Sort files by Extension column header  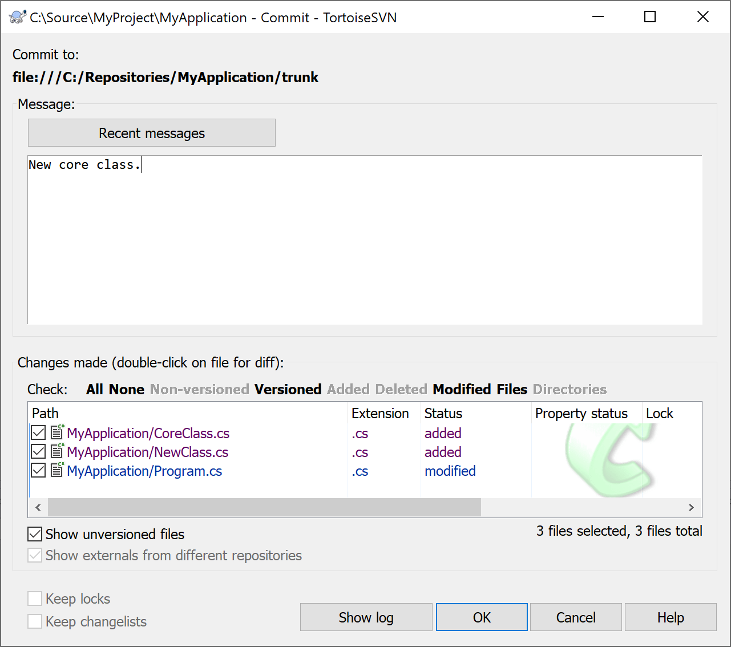pos(380,413)
